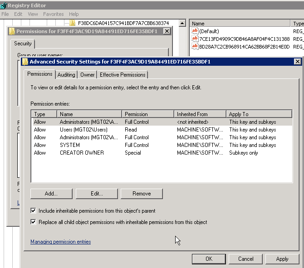The image size is (304, 268).
Task: Select the (Default) value in values pane
Action: pyautogui.click(x=209, y=31)
